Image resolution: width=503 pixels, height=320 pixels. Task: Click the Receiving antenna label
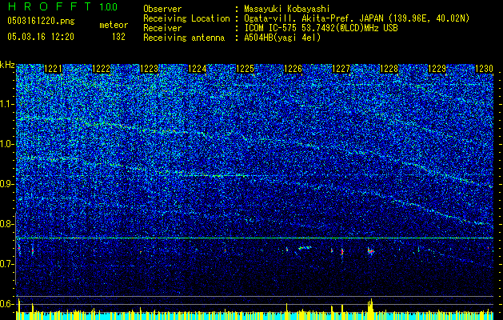(x=184, y=38)
